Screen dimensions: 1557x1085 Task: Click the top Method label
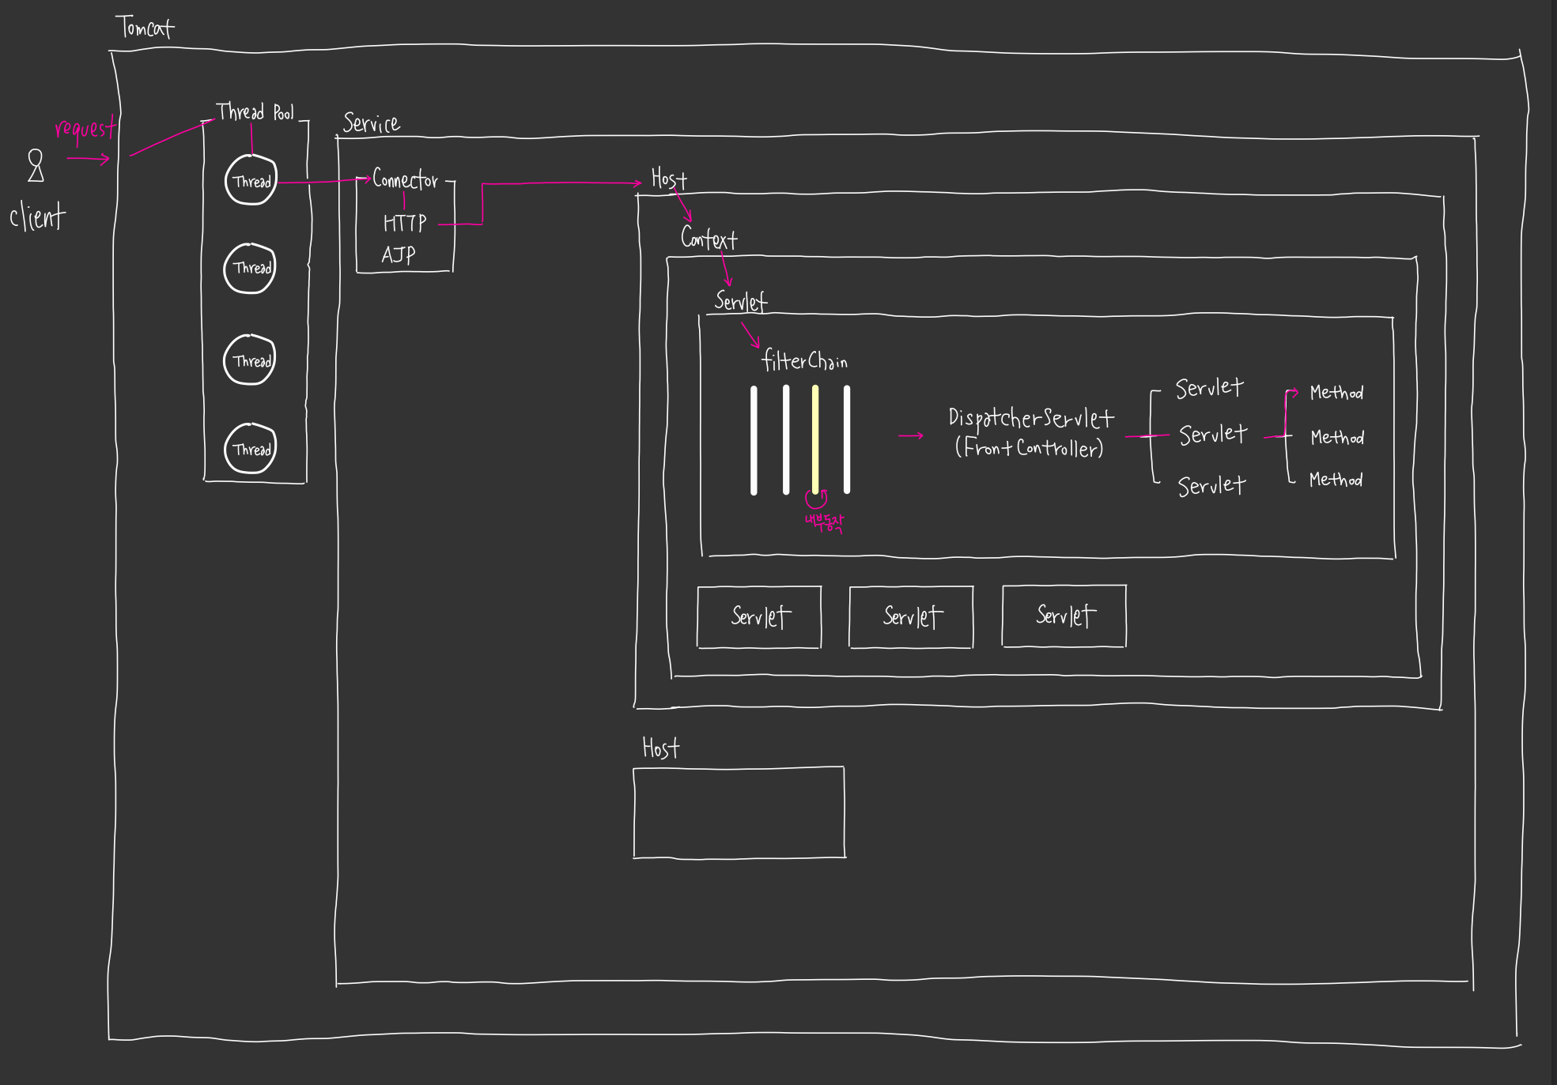(x=1336, y=393)
